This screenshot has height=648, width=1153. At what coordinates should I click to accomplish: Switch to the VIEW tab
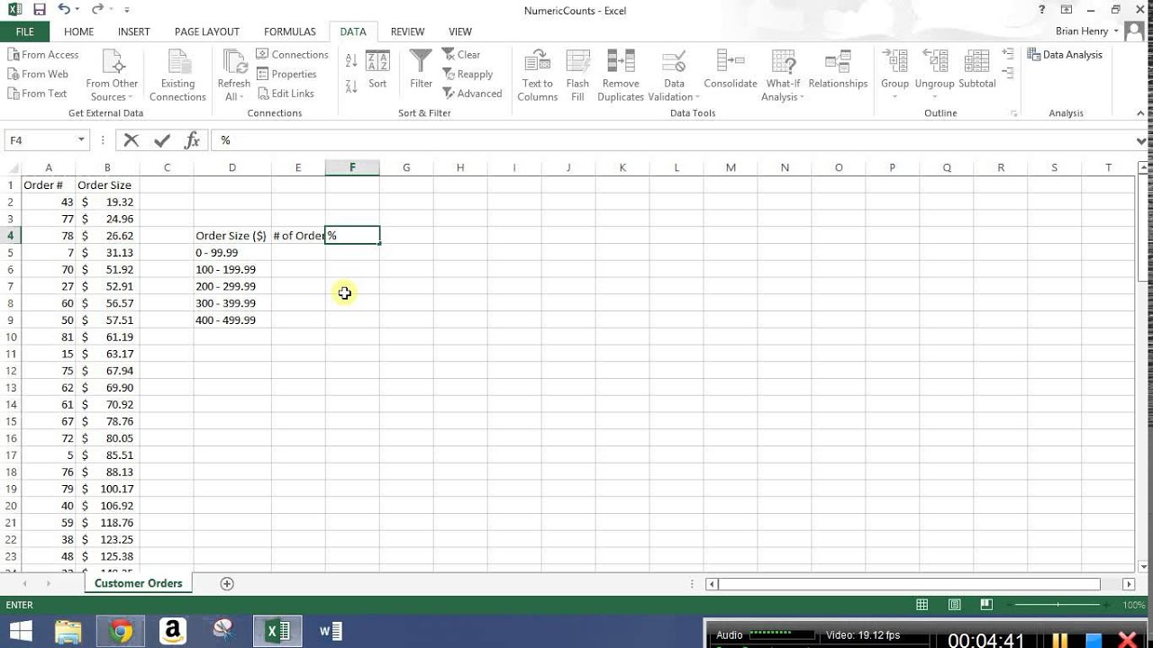tap(460, 31)
